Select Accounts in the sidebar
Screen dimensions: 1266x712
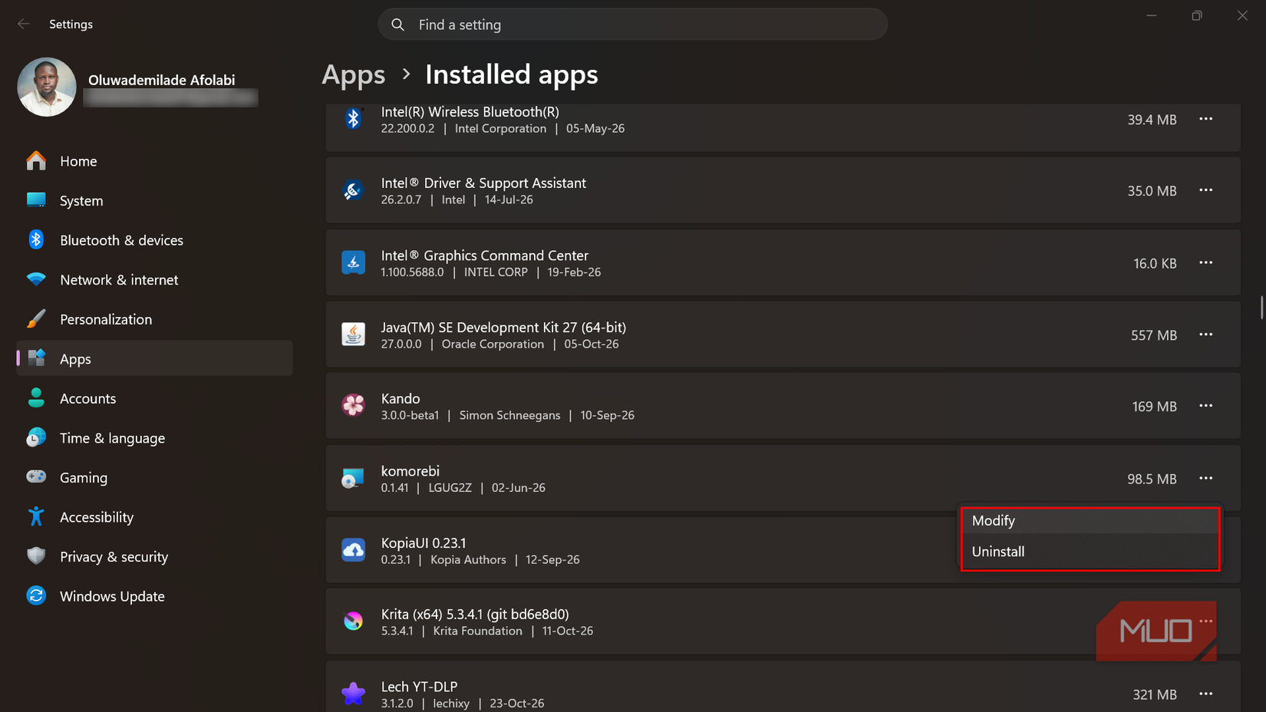[x=154, y=398]
